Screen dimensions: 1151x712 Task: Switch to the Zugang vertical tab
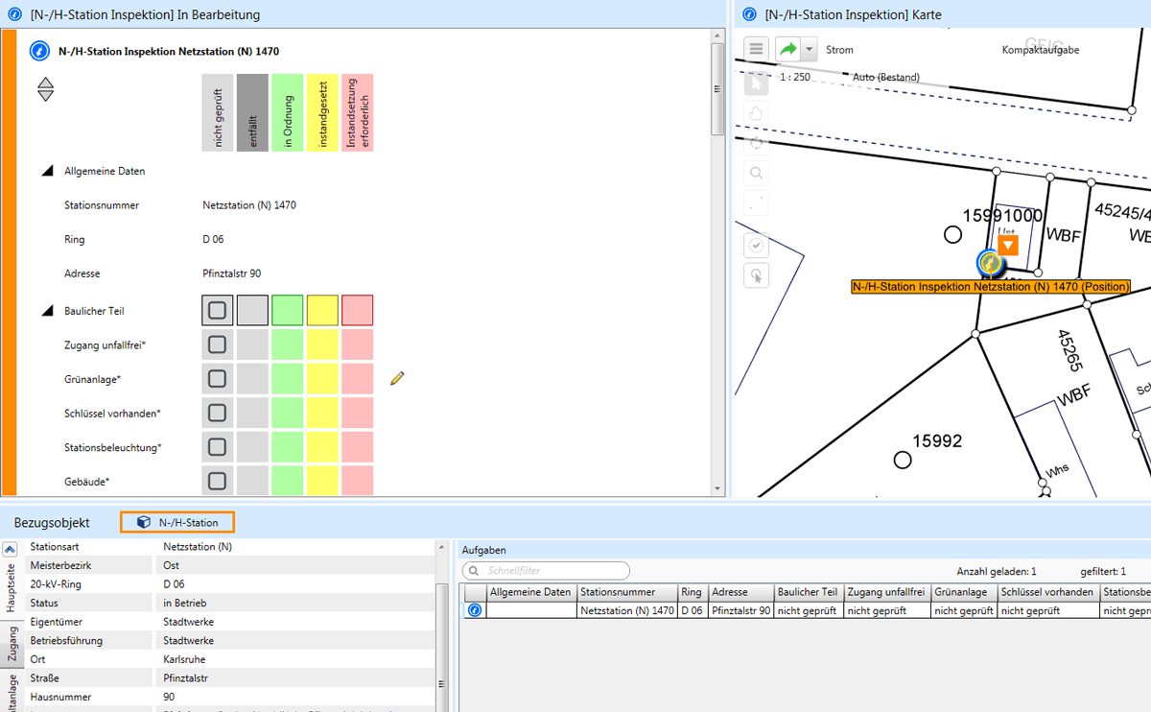click(x=12, y=644)
